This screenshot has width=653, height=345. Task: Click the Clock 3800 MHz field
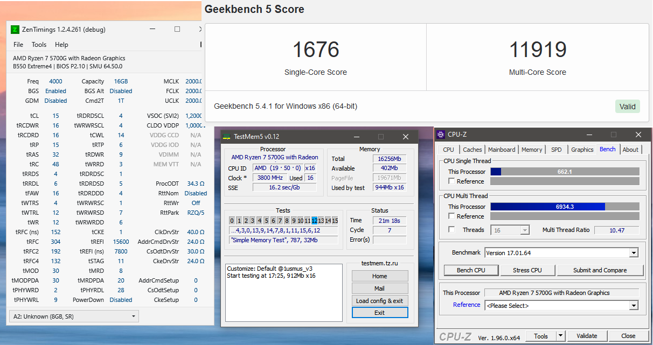(269, 178)
